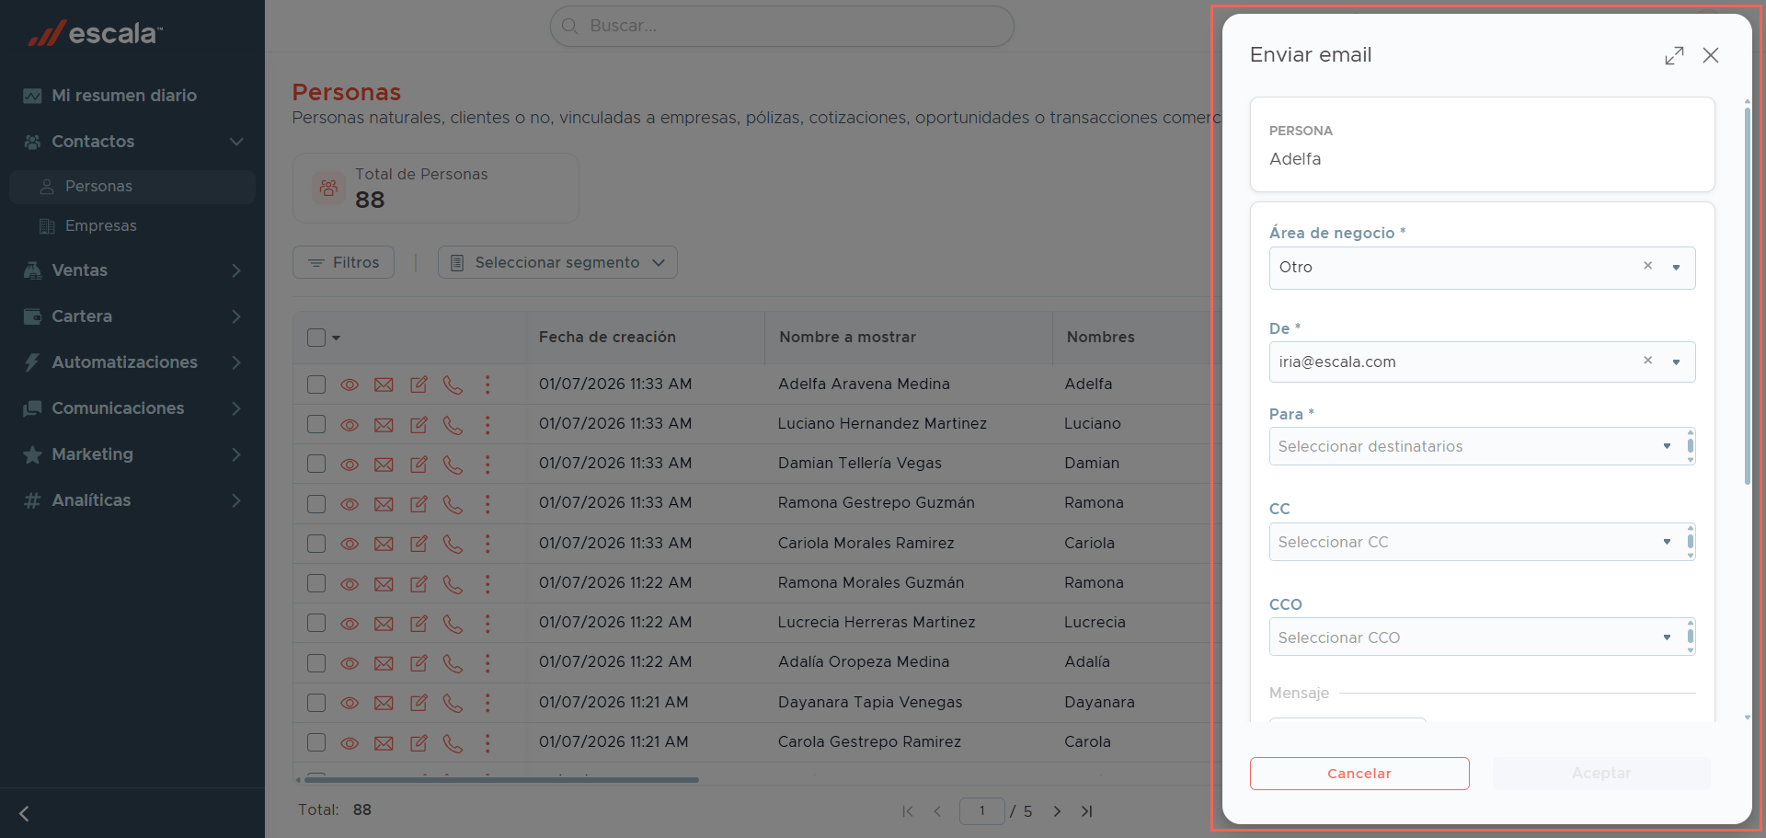Open more options dots for Damian Tellería Vegas
This screenshot has width=1766, height=838.
point(487,464)
